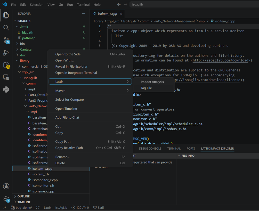Open the Run and Debug view

pos(6,53)
